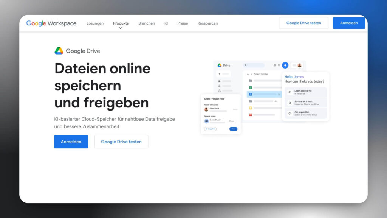Open the Viewer dropdown in the share dialog
Screen dimensions: 387x218
[x=232, y=121]
